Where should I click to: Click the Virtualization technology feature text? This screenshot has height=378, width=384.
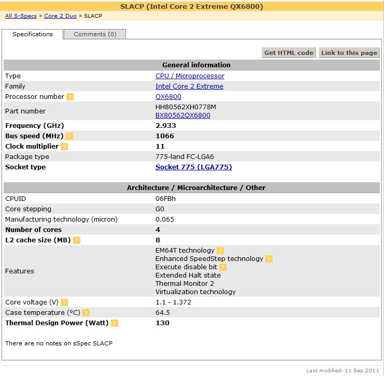tap(195, 292)
